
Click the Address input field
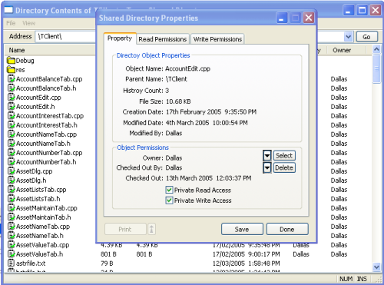[x=65, y=37]
